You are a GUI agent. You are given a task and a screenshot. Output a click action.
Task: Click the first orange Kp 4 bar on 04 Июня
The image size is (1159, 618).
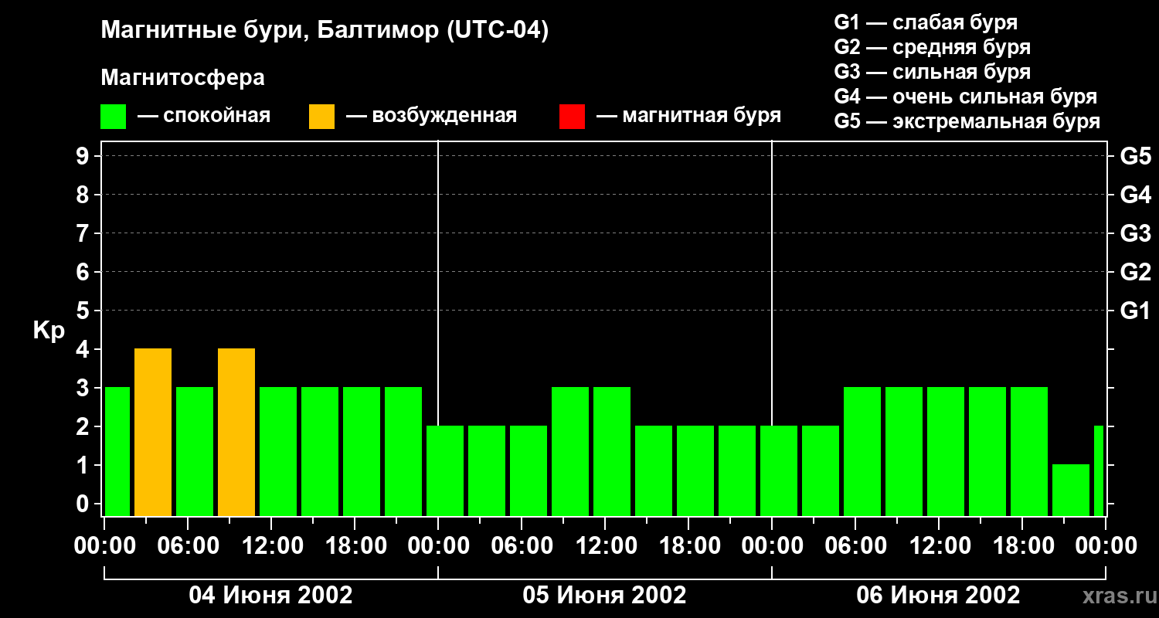(x=153, y=433)
